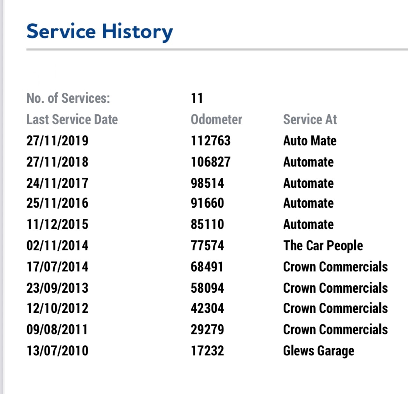This screenshot has width=408, height=394.
Task: Click the Service History heading
Action: [99, 32]
